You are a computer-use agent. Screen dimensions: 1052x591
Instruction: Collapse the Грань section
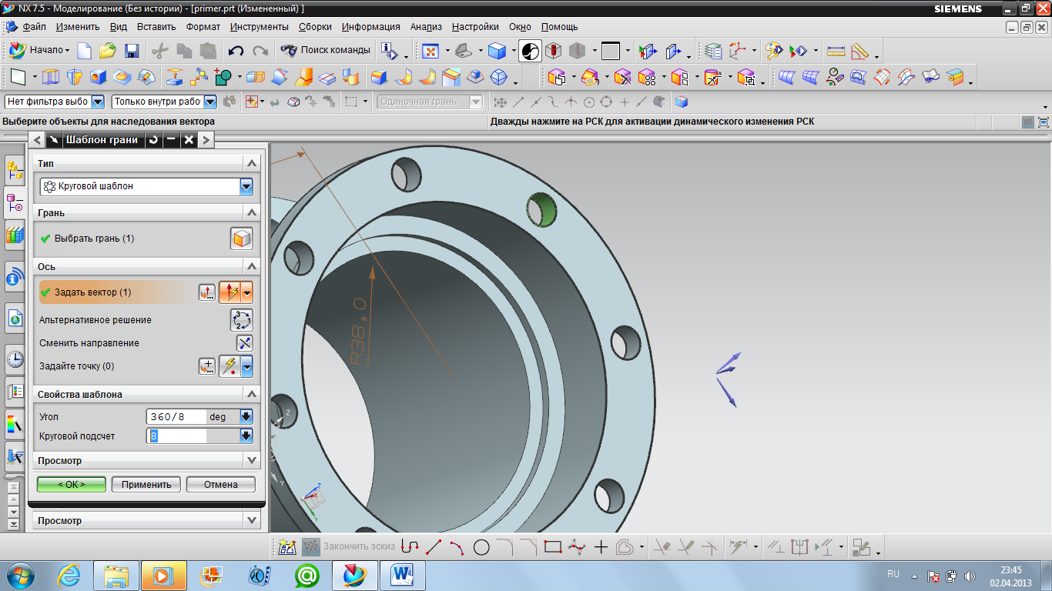[251, 212]
